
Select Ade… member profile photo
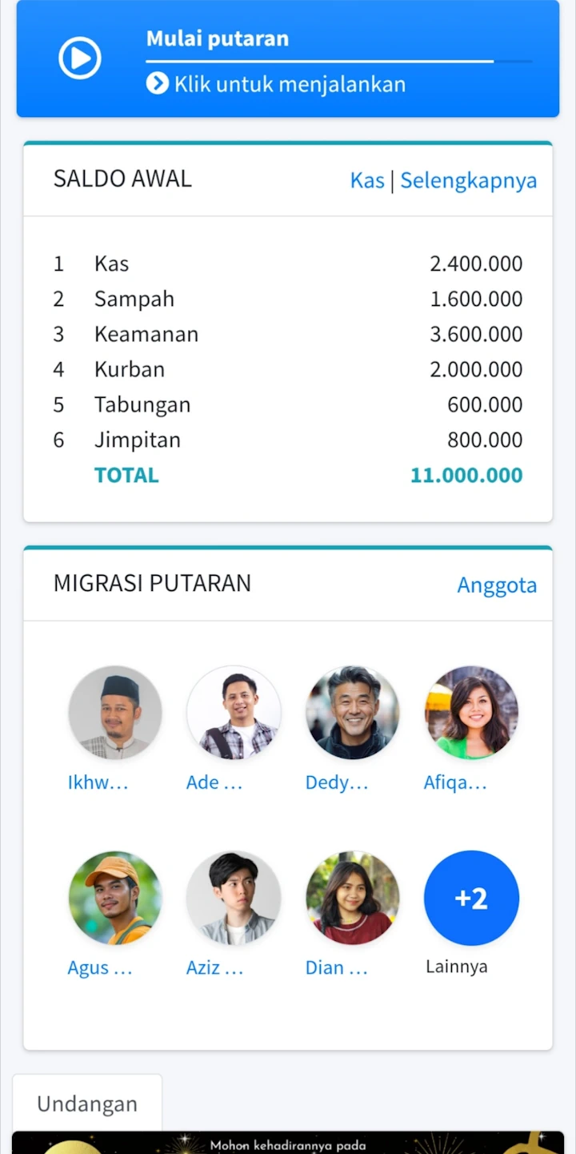(x=234, y=713)
